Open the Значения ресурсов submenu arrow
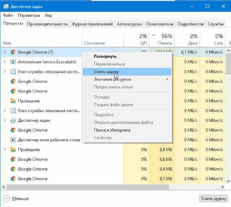 pos(167,79)
